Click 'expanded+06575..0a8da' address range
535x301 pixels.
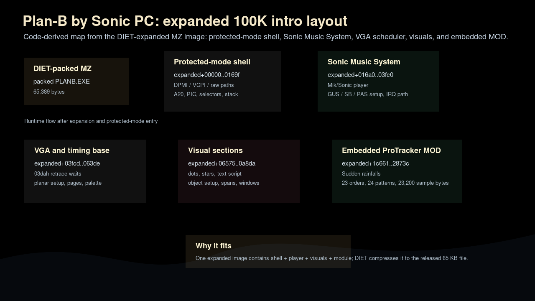point(222,163)
